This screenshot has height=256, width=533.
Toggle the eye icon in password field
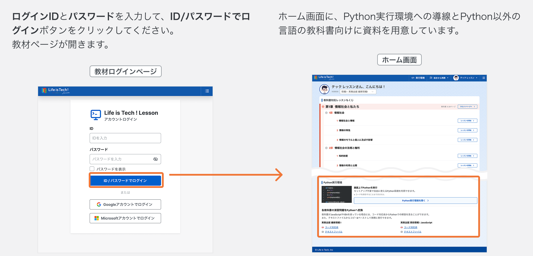click(156, 159)
